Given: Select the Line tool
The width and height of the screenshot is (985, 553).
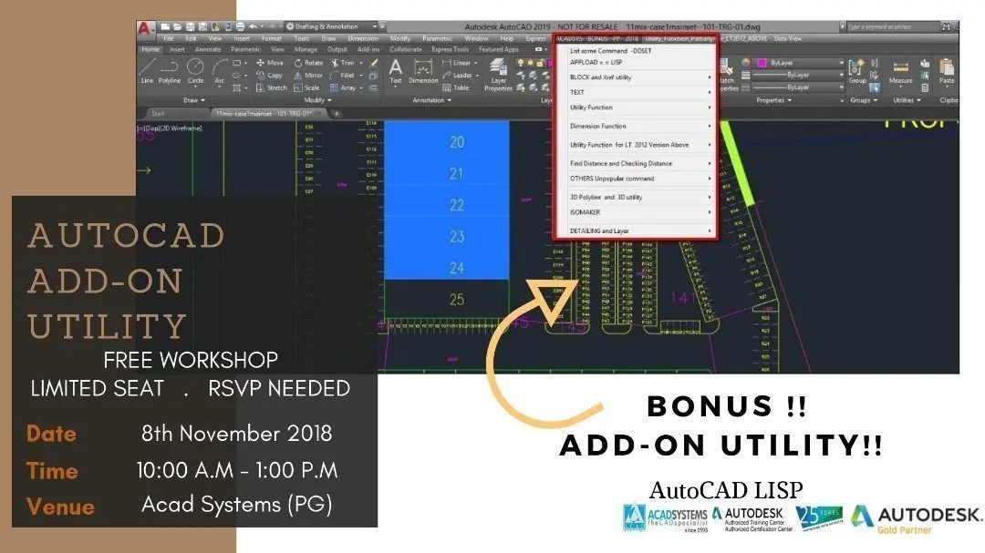Looking at the screenshot, I should pos(147,71).
